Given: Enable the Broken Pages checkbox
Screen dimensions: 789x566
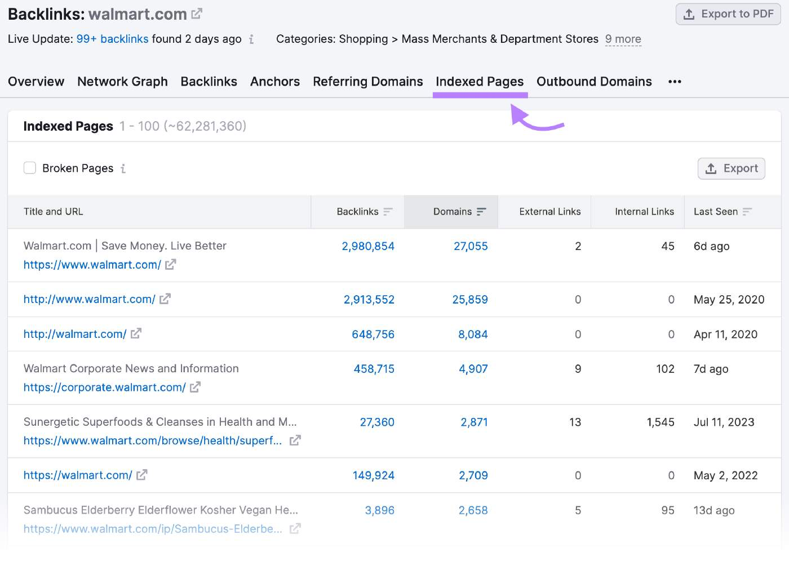Looking at the screenshot, I should 30,168.
